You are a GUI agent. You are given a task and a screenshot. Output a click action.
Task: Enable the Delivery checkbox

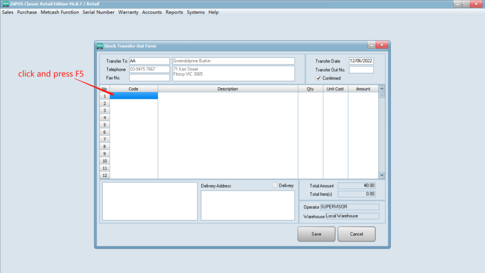275,185
